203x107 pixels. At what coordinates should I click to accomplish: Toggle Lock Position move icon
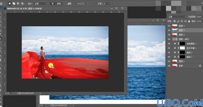[x=182, y=21]
